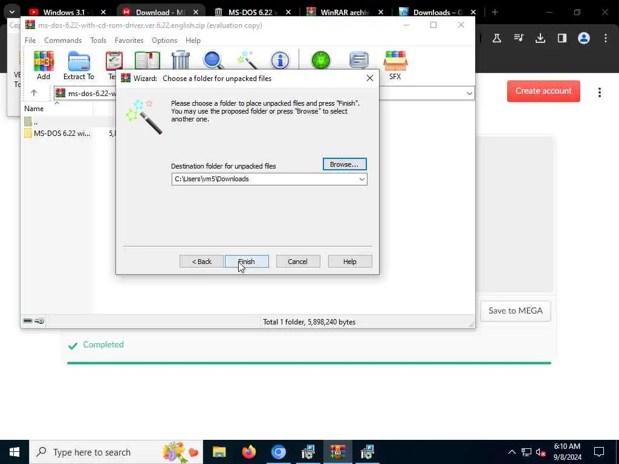Open the Help menu in WinRAR

coord(193,40)
